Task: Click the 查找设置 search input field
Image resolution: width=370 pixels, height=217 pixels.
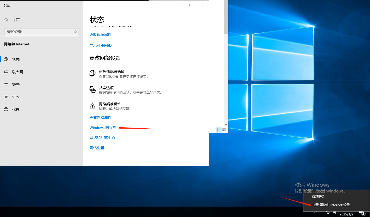Action: [x=39, y=32]
